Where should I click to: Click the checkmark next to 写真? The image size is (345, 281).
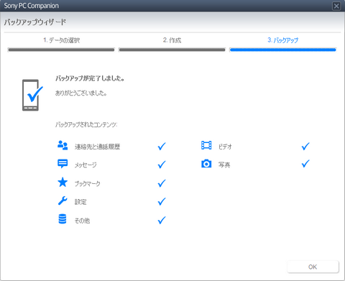(305, 164)
